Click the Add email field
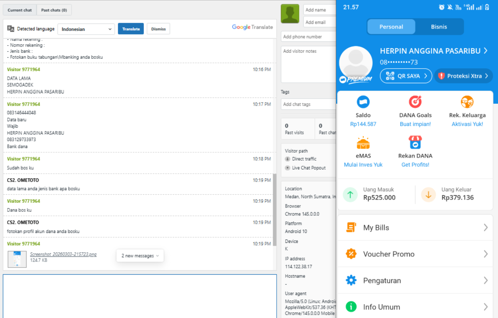Screen dimensions: 498x318 tap(320, 22)
